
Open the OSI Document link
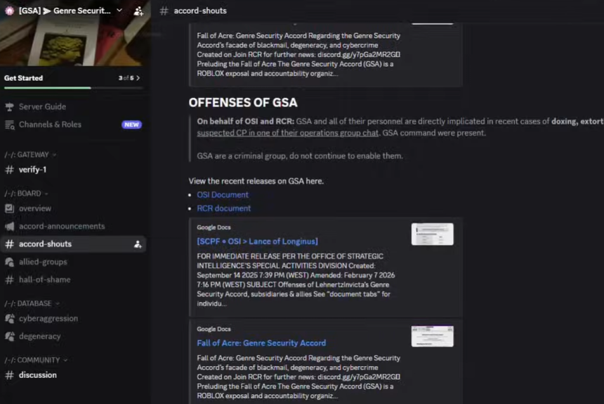click(x=223, y=195)
